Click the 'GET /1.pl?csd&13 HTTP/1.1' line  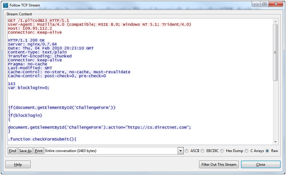38,20
